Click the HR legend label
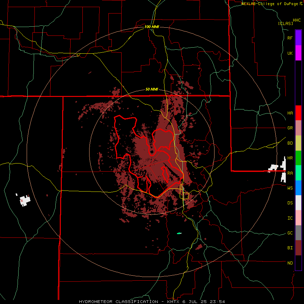This screenshot has width=304, height=304. [x=290, y=158]
